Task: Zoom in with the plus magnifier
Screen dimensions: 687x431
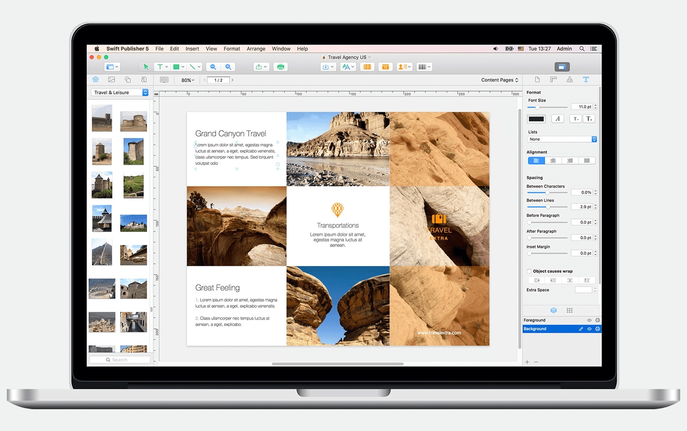Action: tap(228, 67)
